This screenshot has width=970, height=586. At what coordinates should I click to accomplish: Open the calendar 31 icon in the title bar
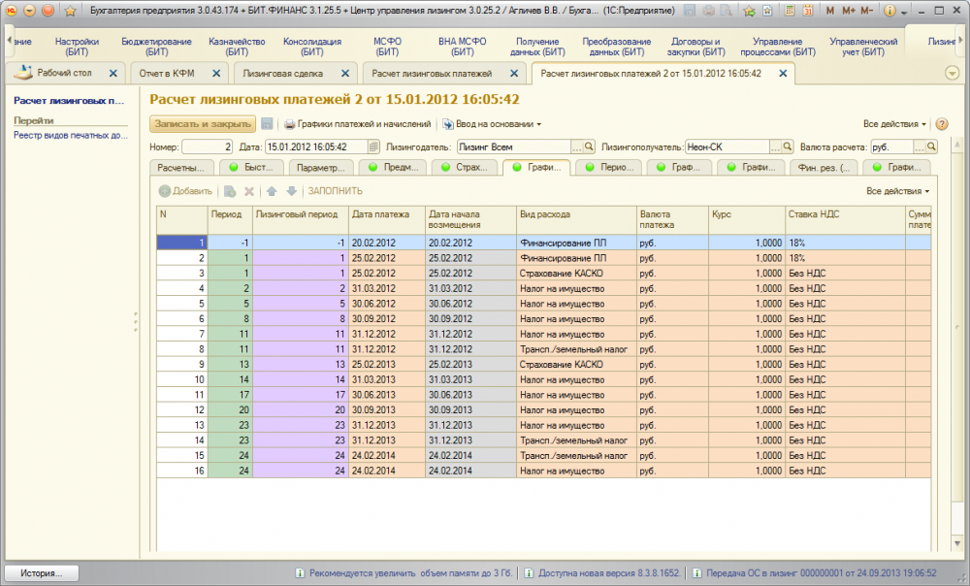point(807,11)
